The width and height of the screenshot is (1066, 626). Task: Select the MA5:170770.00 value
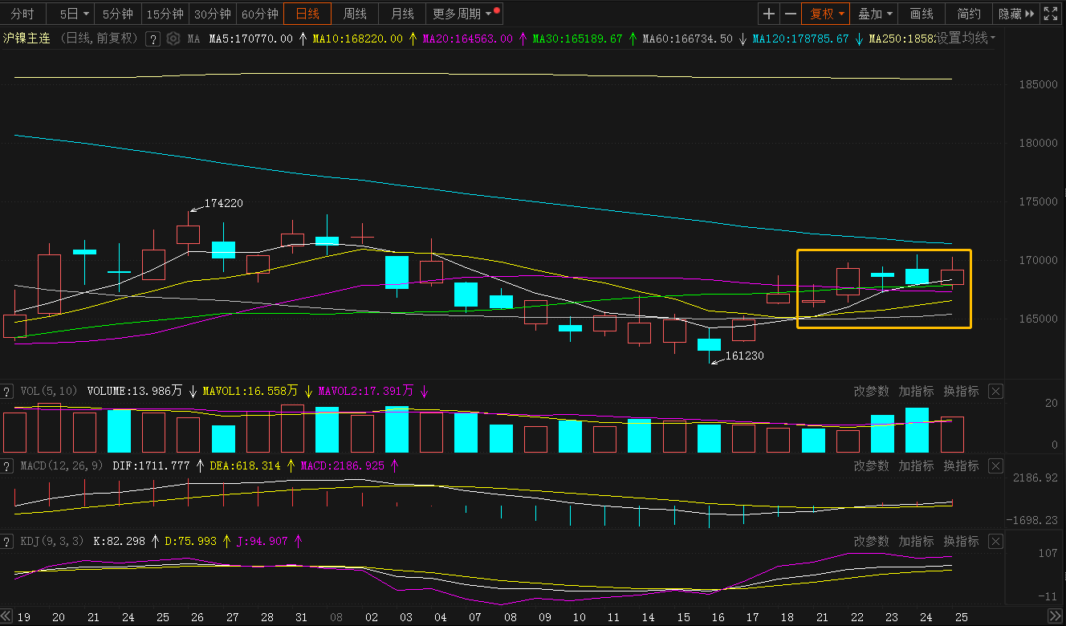[250, 39]
